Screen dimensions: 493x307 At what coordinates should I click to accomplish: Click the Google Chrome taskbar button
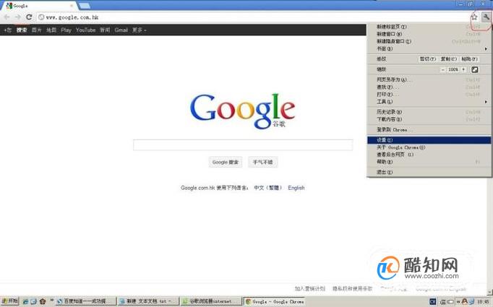tap(275, 301)
